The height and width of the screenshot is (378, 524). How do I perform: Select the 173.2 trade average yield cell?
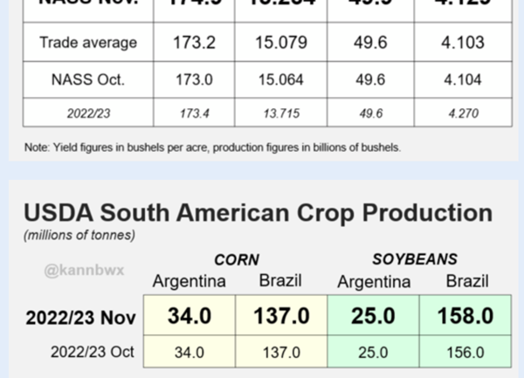pyautogui.click(x=194, y=42)
